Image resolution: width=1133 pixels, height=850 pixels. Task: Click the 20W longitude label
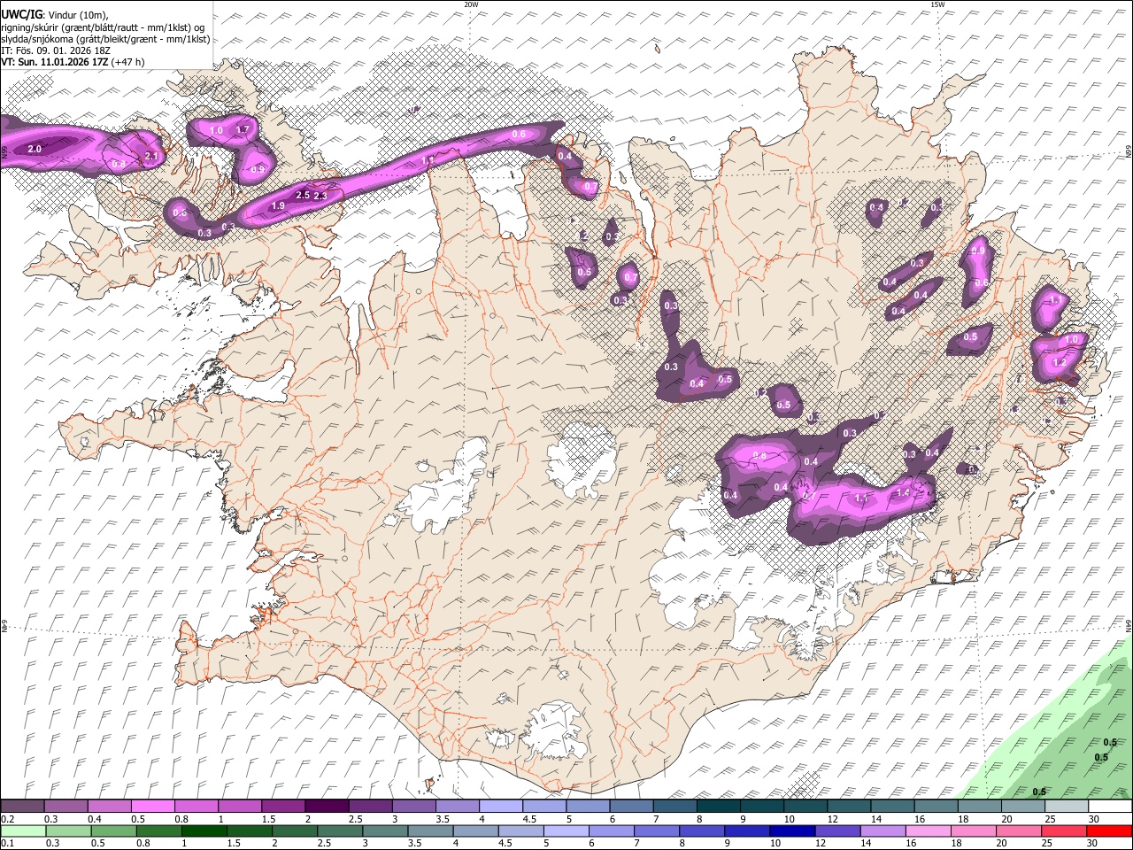(471, 4)
